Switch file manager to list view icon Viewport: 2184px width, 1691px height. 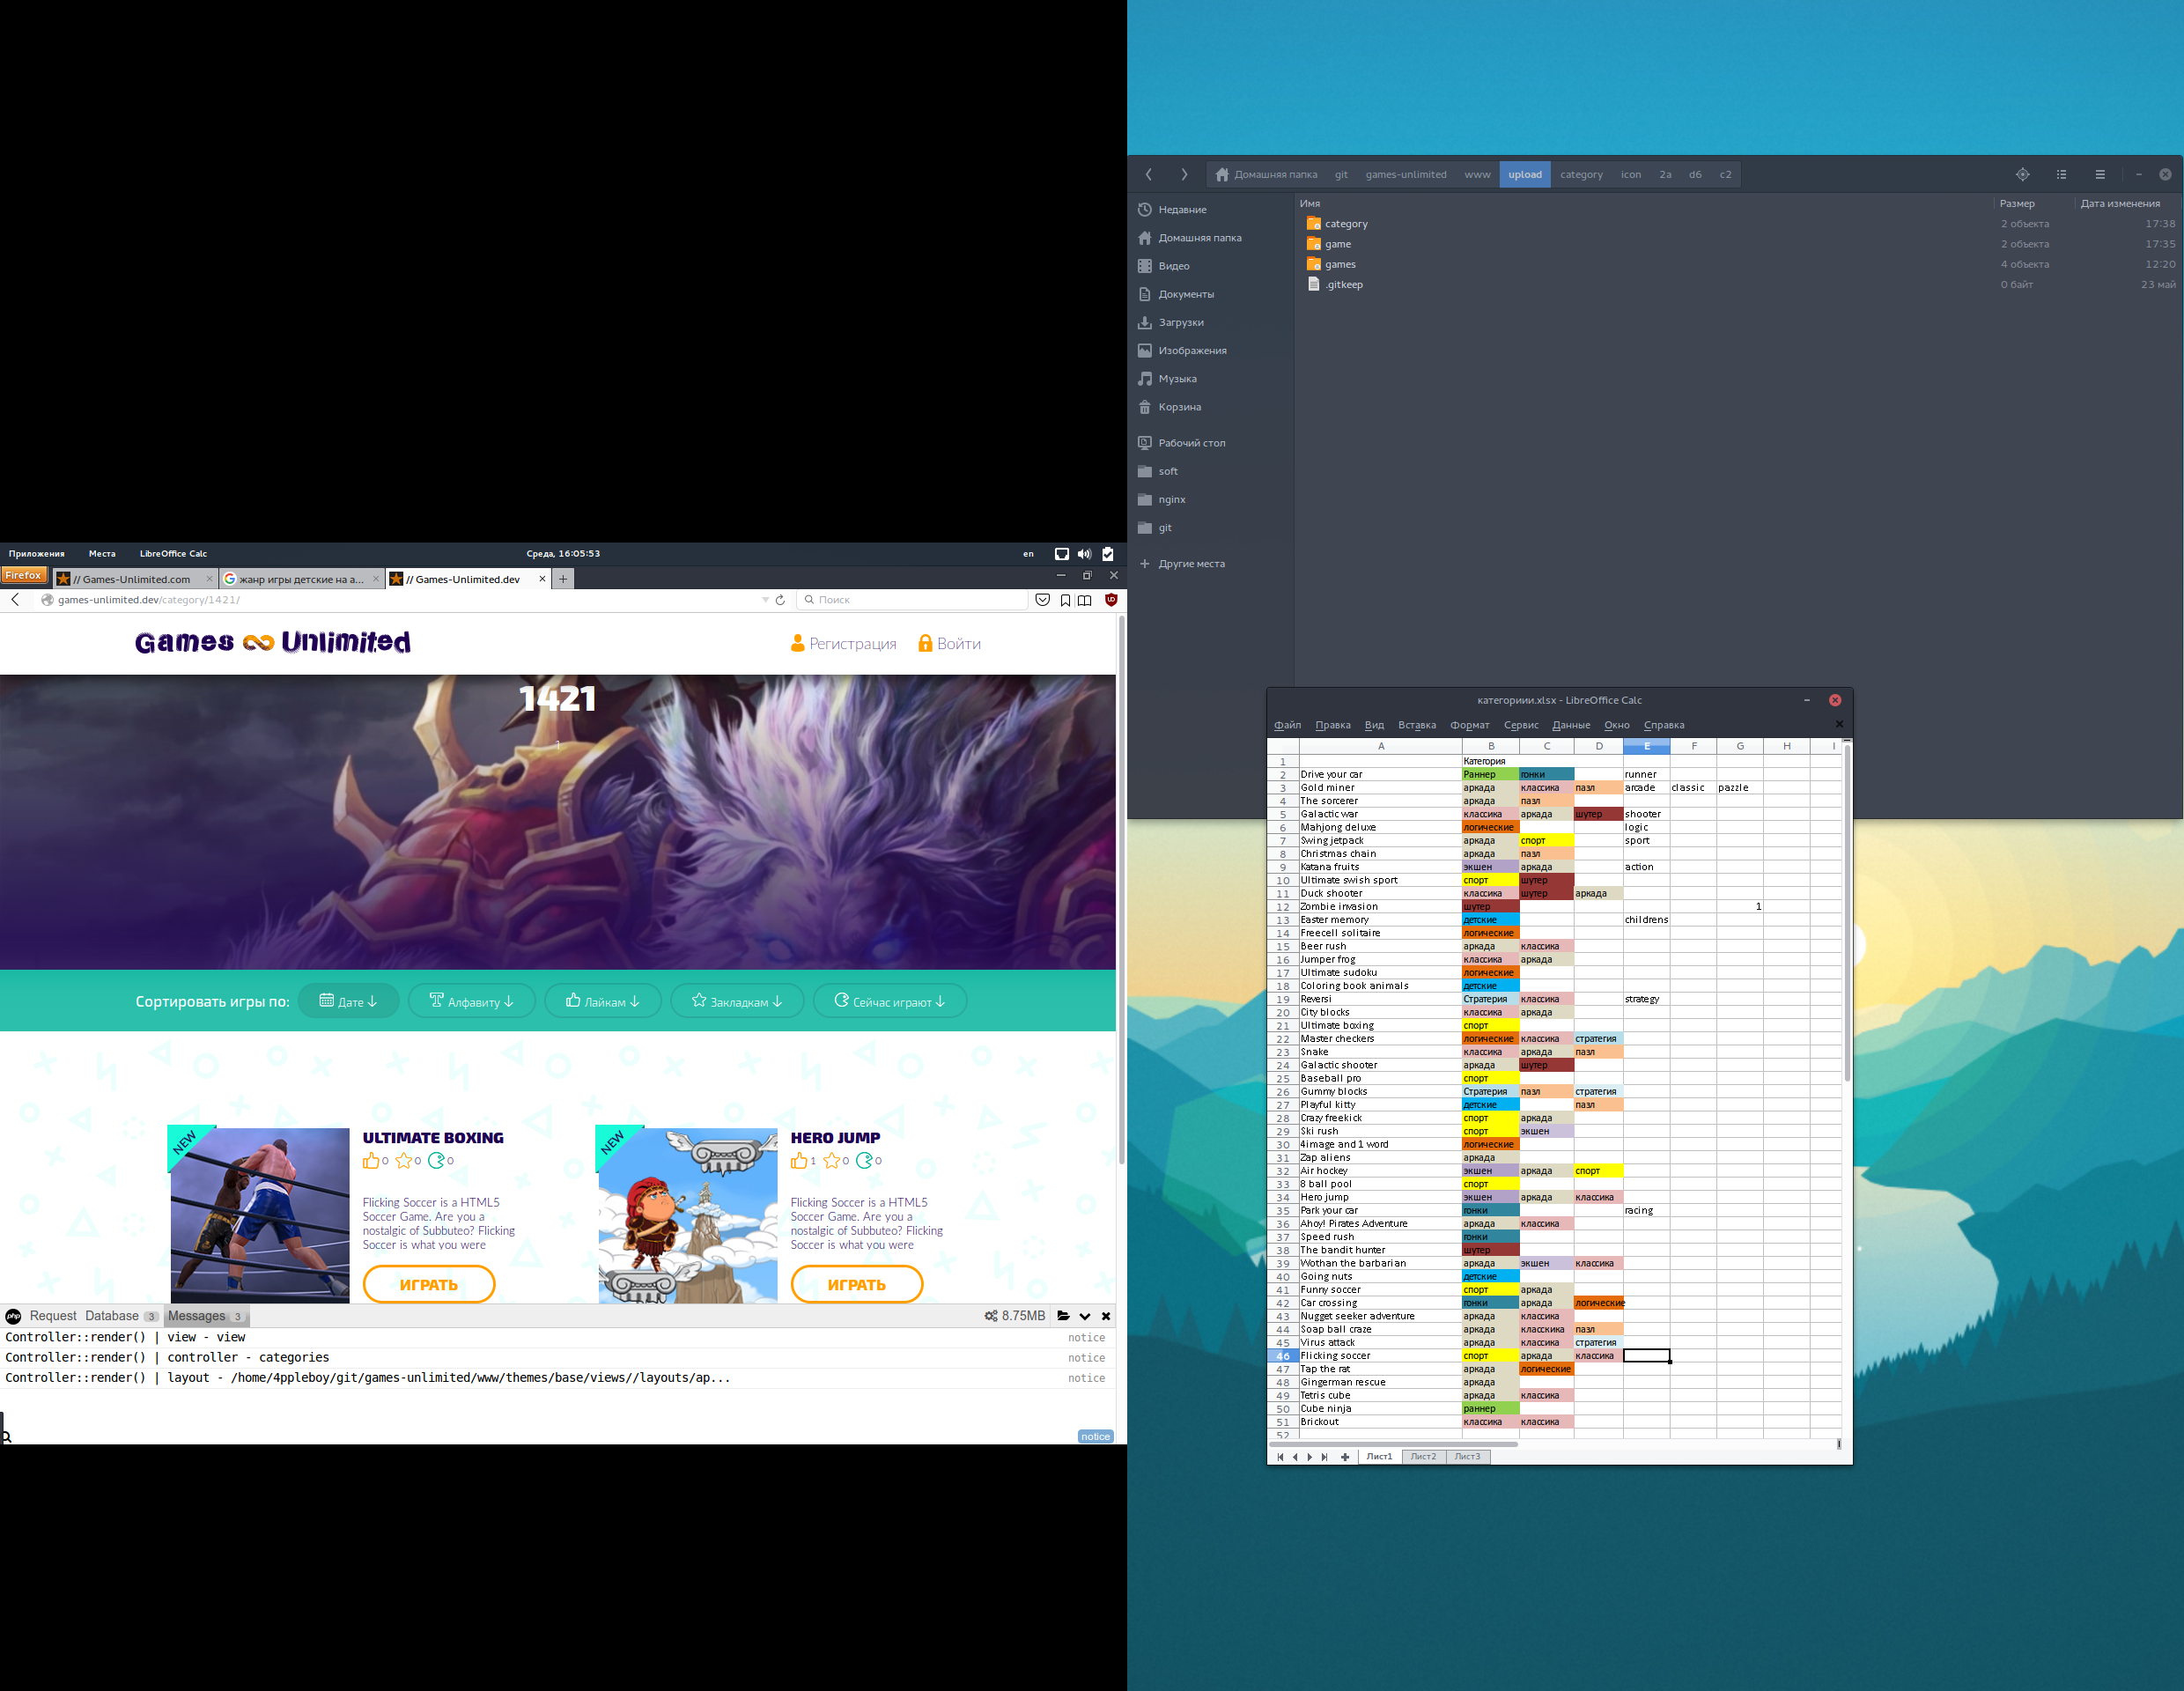coord(2062,175)
